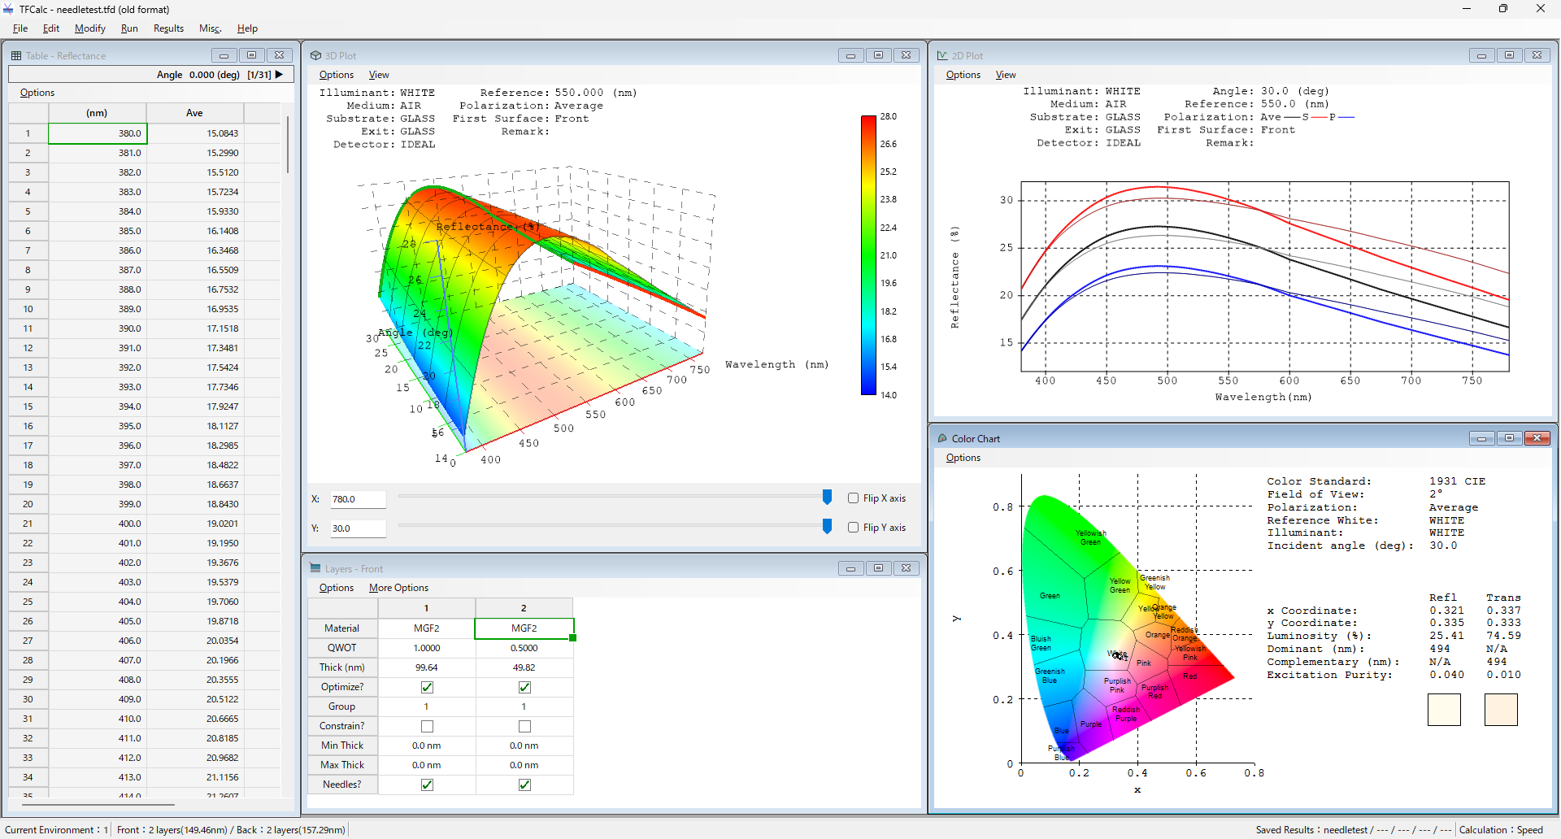
Task: Close the 3D Plot window
Action: coord(906,55)
